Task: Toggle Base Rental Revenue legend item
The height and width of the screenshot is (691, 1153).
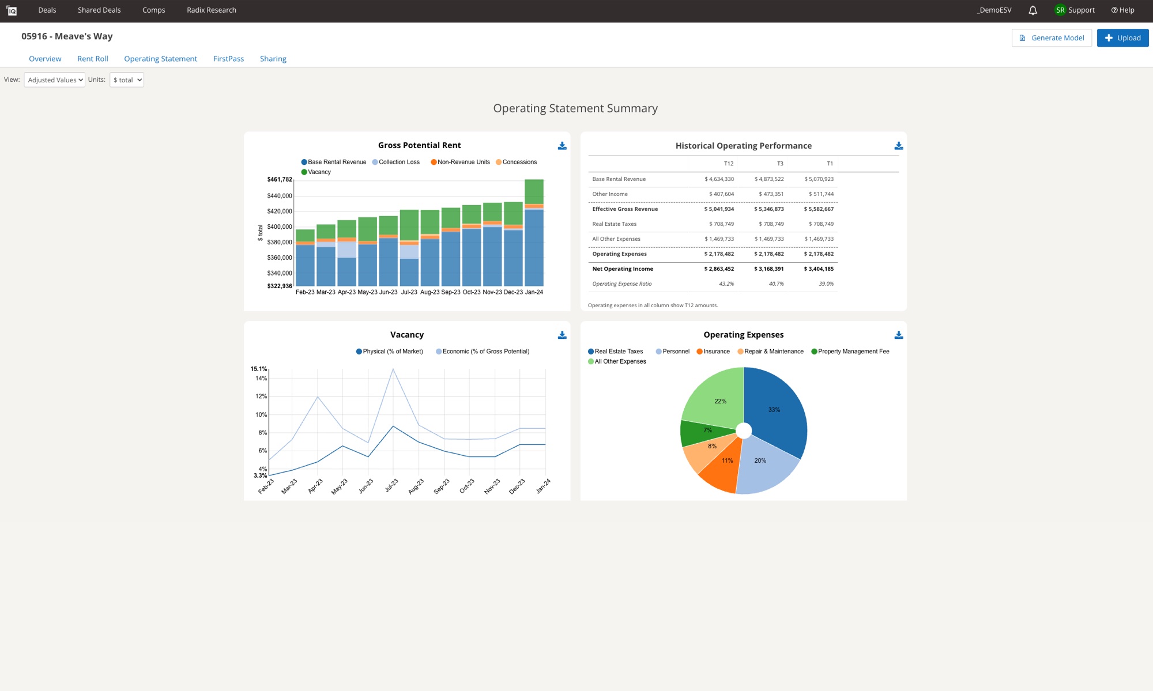Action: pos(334,162)
